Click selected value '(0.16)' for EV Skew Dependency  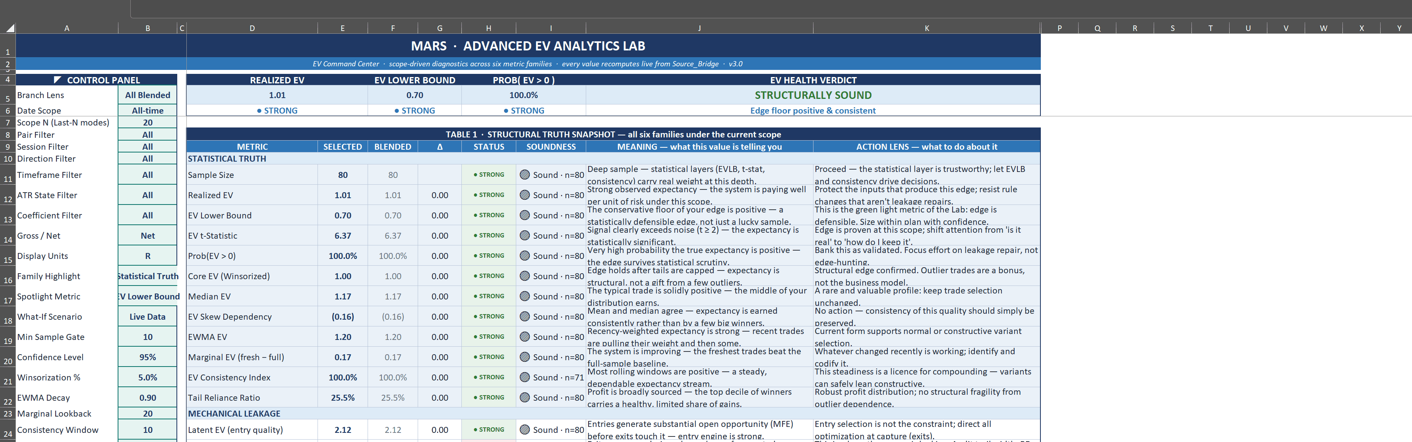click(343, 317)
